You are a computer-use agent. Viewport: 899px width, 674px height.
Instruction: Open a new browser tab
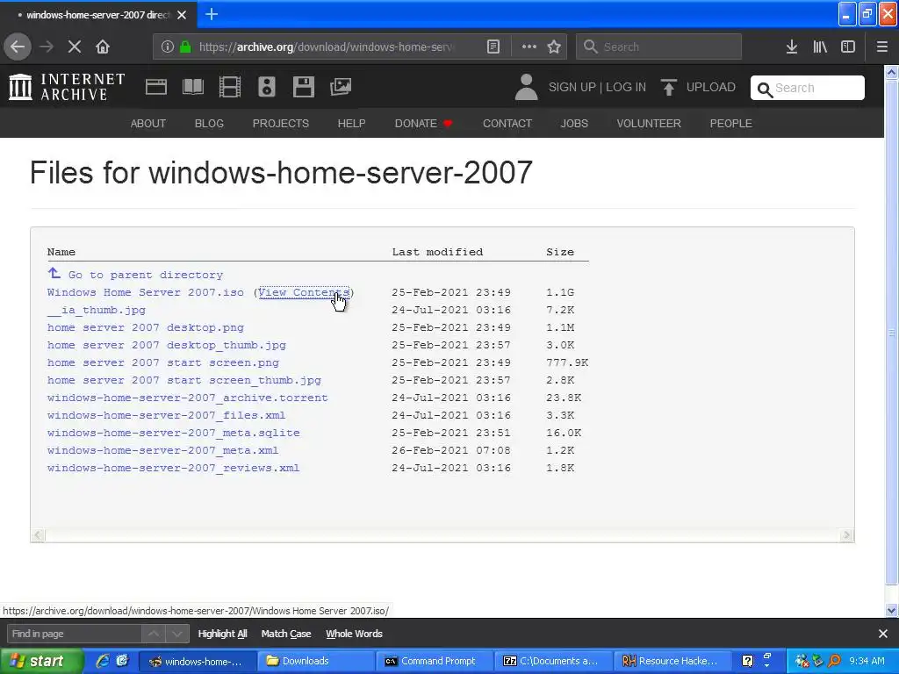tap(212, 14)
